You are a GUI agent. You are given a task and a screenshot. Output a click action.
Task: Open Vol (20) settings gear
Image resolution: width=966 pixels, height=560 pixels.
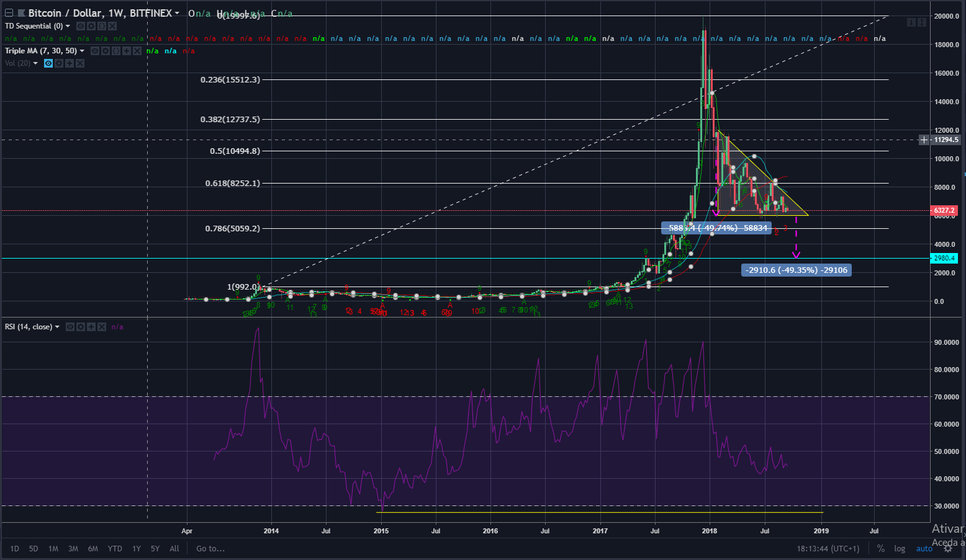click(x=59, y=63)
